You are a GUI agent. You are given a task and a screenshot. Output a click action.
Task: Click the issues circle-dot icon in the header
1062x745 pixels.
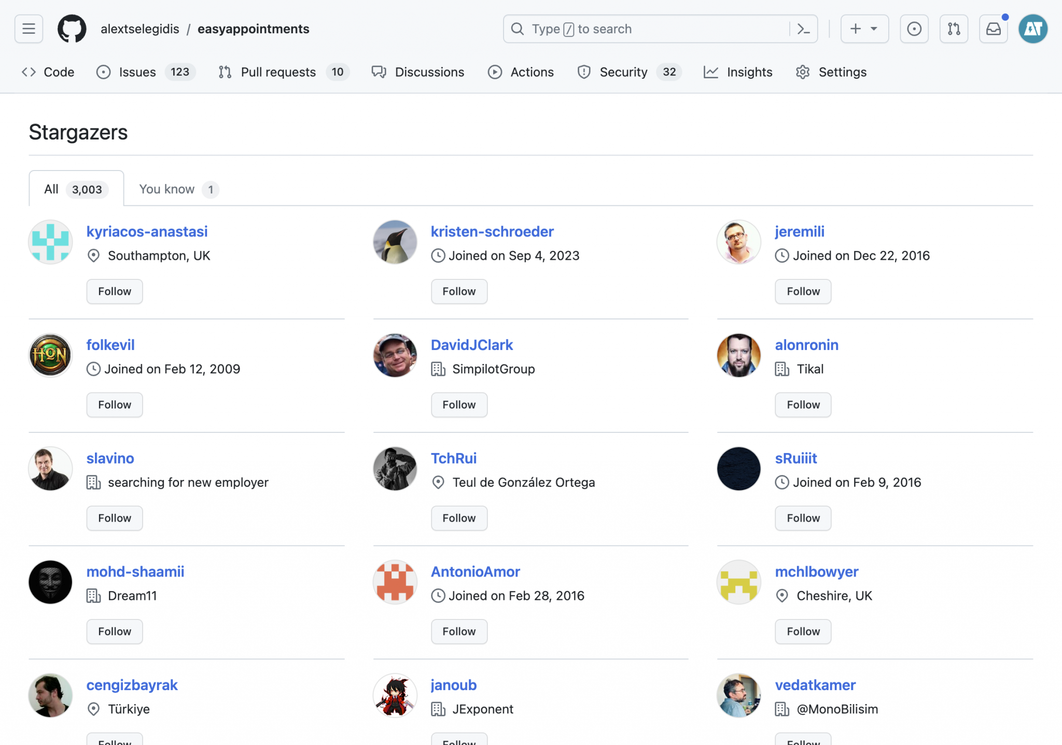[914, 29]
